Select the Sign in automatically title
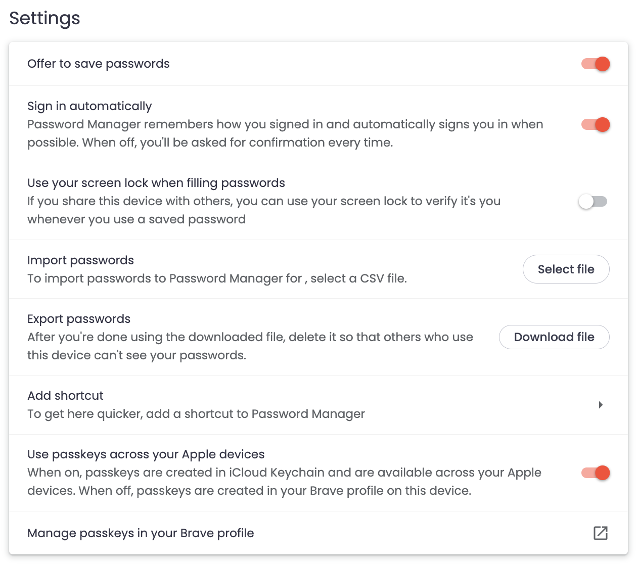638x564 pixels. click(x=89, y=106)
